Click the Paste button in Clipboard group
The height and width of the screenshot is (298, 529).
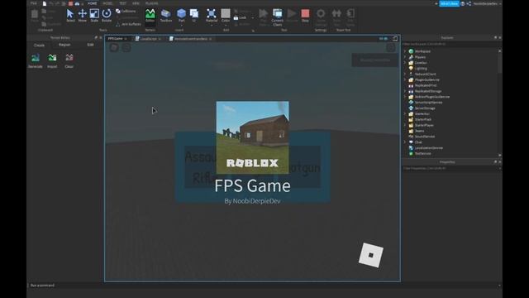coord(35,16)
